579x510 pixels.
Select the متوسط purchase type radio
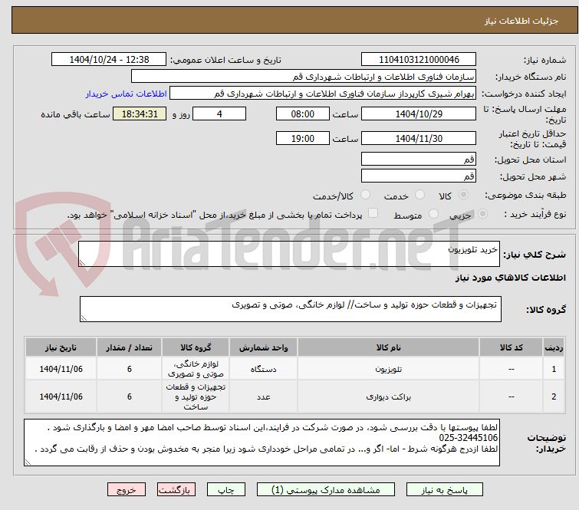(x=433, y=214)
